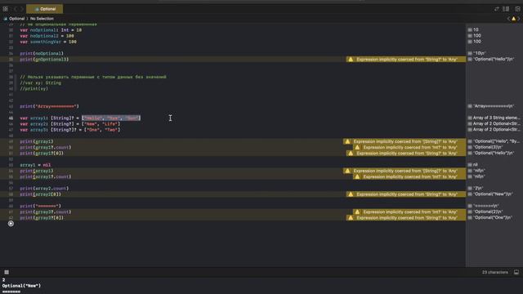Screen dimensions: 523x294
Task: Open 'Int?' warning on first array1?.count line
Action: click(409, 147)
